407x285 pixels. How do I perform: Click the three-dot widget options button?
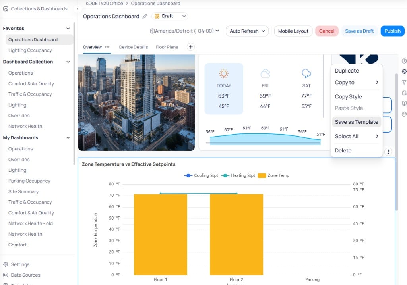388,152
